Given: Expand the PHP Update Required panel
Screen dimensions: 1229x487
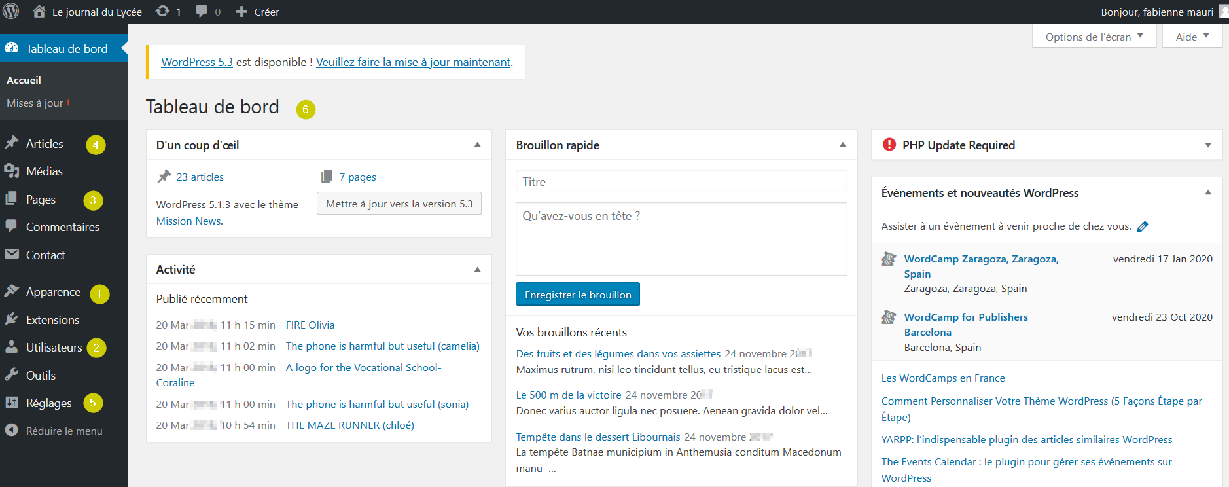Looking at the screenshot, I should coord(1208,145).
